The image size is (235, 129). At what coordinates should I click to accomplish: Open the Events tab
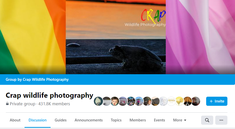click(159, 120)
